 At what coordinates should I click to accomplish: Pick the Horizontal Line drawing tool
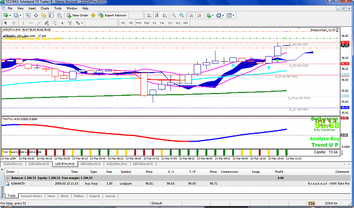(31, 23)
